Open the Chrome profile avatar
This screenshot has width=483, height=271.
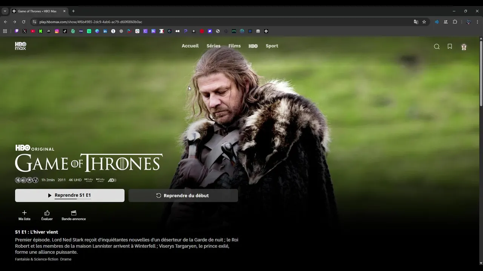(468, 22)
